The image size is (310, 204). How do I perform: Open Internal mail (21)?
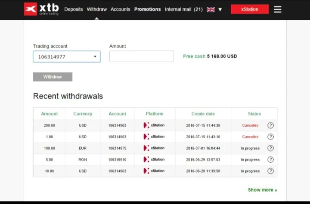point(184,9)
